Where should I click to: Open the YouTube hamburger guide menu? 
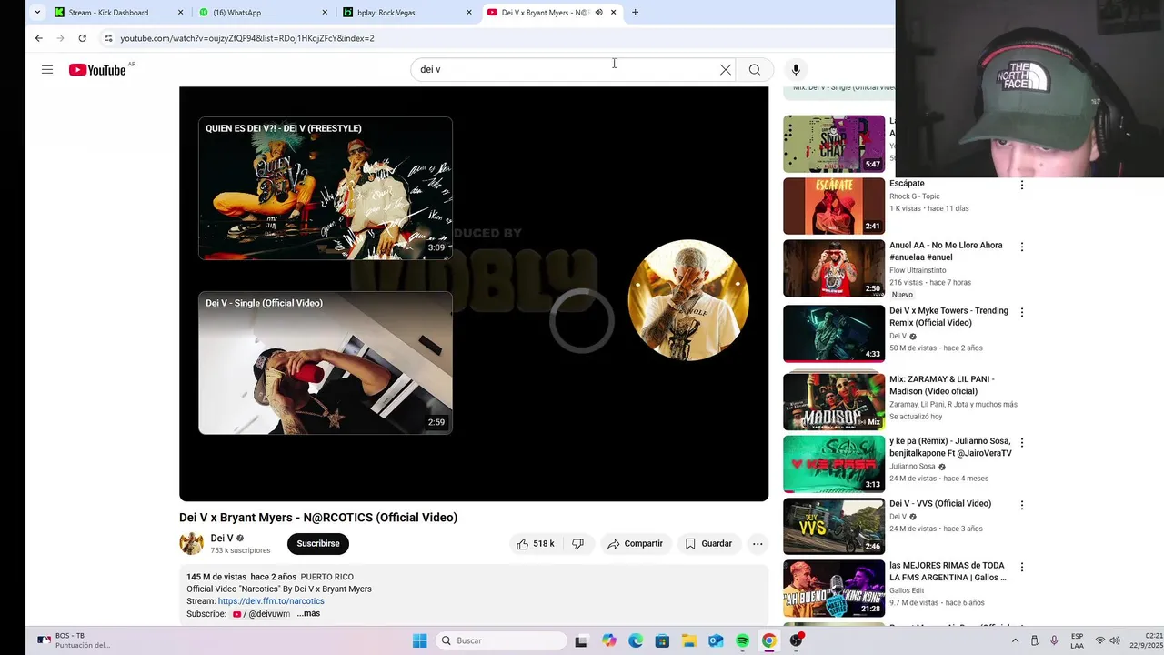(x=47, y=70)
